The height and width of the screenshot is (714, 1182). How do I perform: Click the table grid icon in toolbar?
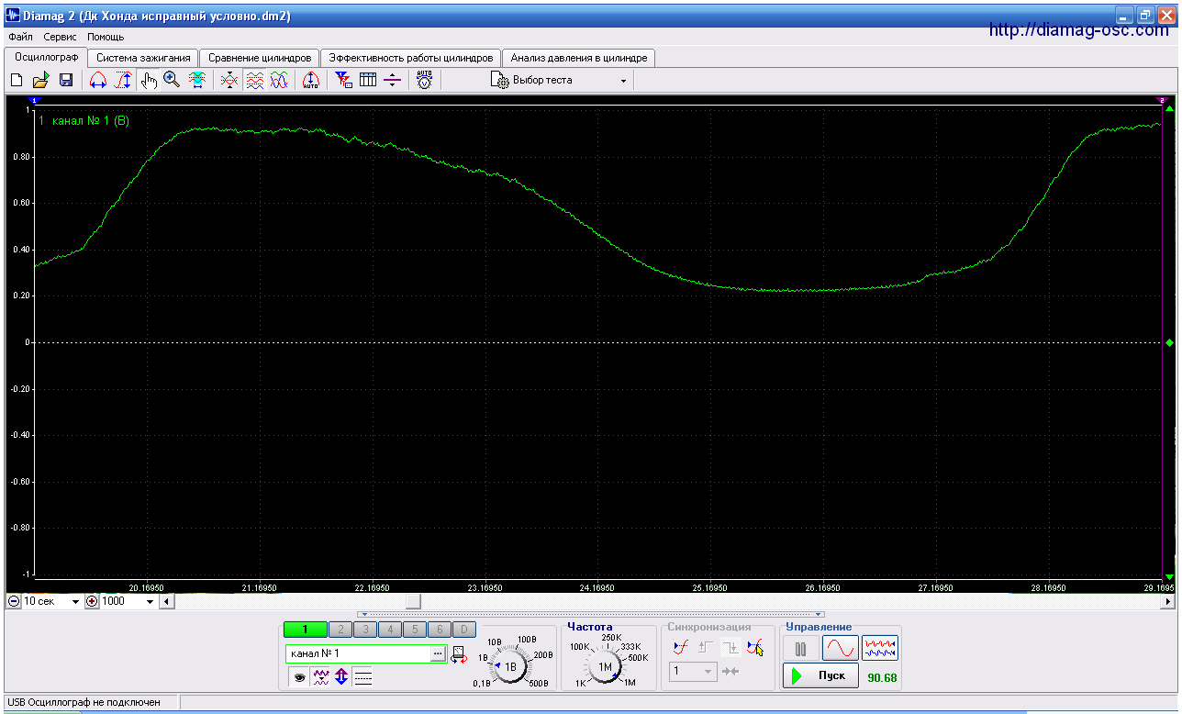coord(368,80)
